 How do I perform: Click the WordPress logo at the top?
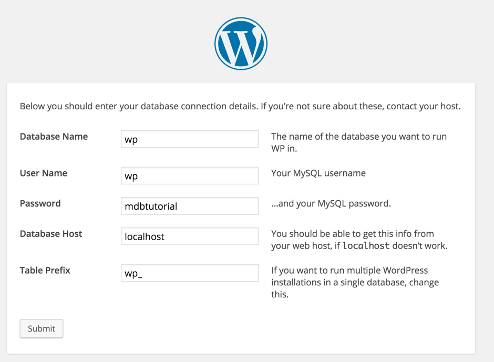241,44
